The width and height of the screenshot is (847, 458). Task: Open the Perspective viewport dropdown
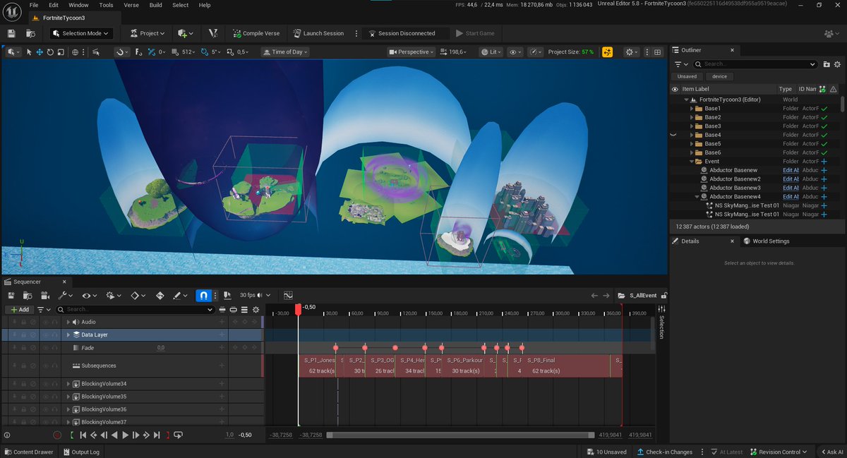tap(412, 52)
